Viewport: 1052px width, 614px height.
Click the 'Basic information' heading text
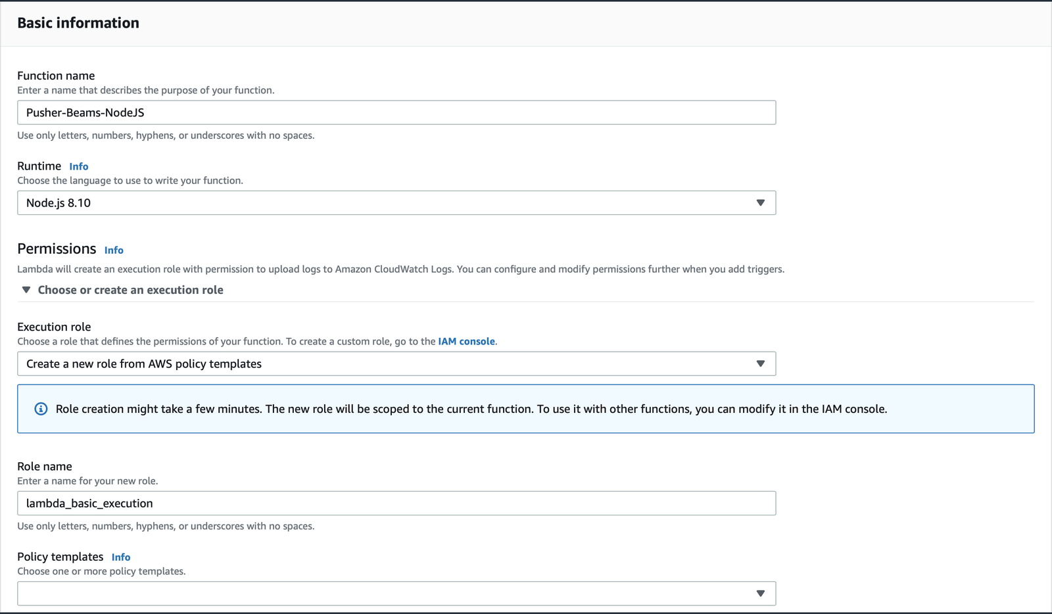click(x=78, y=23)
